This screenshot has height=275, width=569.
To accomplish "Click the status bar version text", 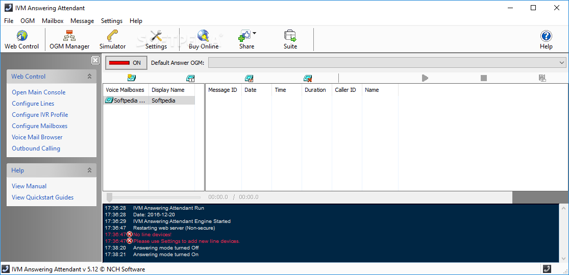I will tap(79, 269).
